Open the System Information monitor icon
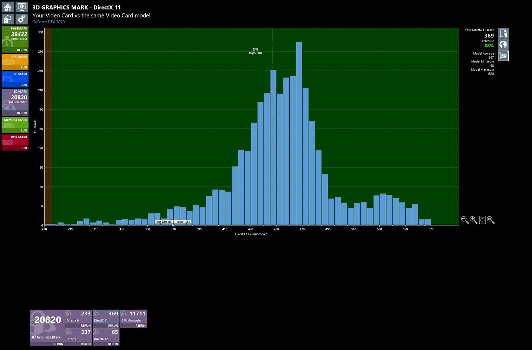532x350 pixels. pyautogui.click(x=22, y=7)
